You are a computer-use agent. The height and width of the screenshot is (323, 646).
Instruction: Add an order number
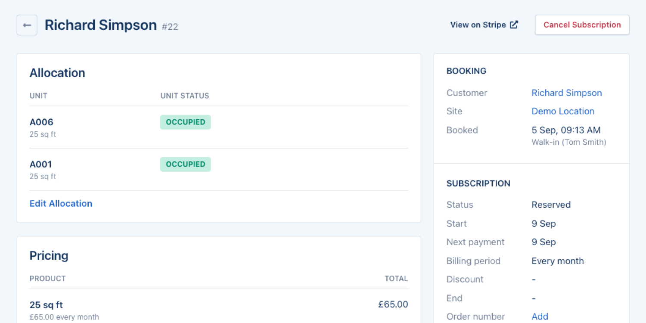point(540,317)
